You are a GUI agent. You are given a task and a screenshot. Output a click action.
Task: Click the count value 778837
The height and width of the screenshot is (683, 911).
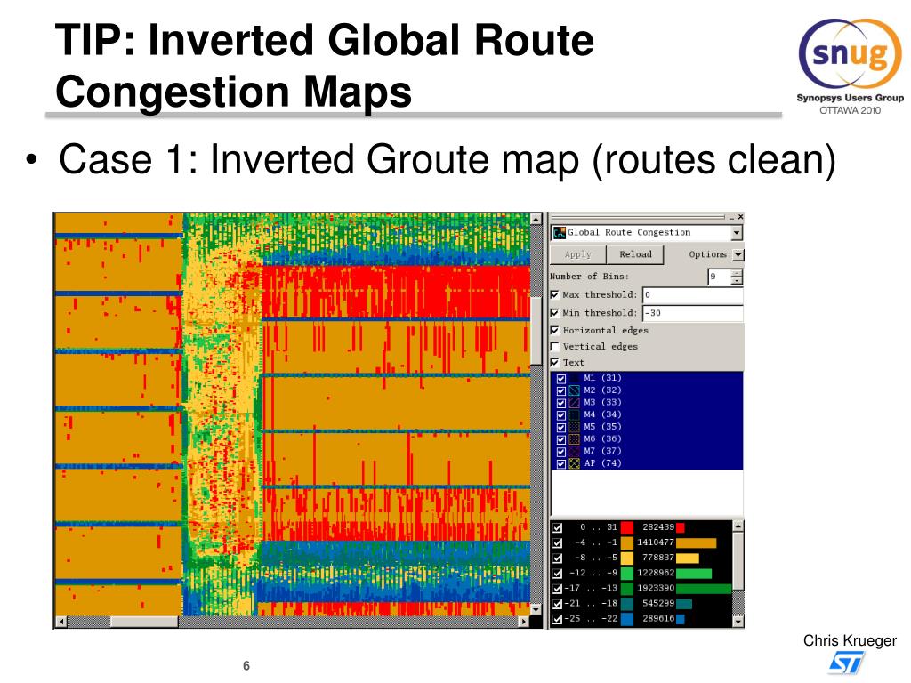pyautogui.click(x=657, y=558)
